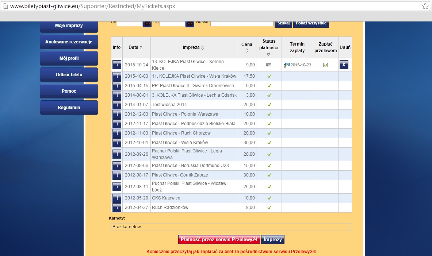Sort by Status płatności column
The width and height of the screenshot is (432, 256).
coord(269,54)
